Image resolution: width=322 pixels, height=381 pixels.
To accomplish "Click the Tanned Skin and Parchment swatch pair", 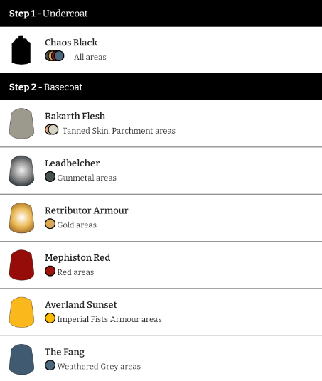I will pos(51,129).
